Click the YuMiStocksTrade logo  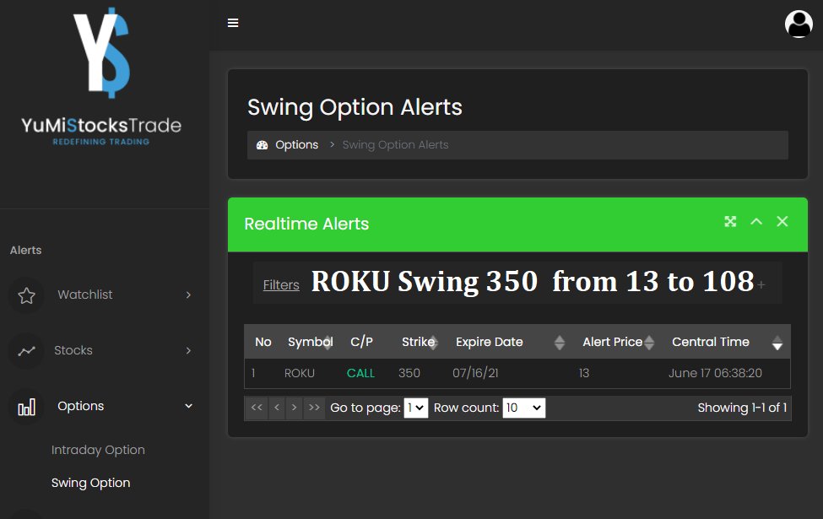pyautogui.click(x=101, y=77)
